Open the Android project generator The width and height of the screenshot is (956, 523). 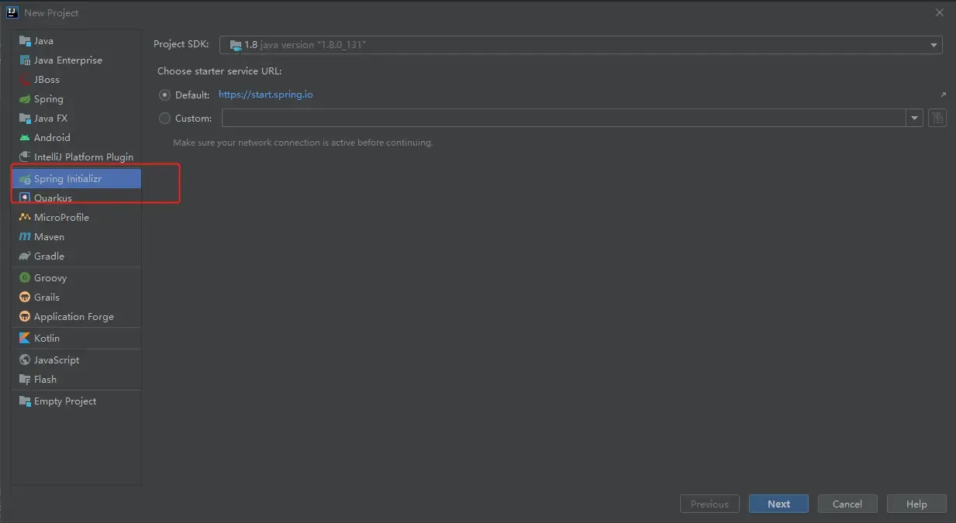point(51,137)
